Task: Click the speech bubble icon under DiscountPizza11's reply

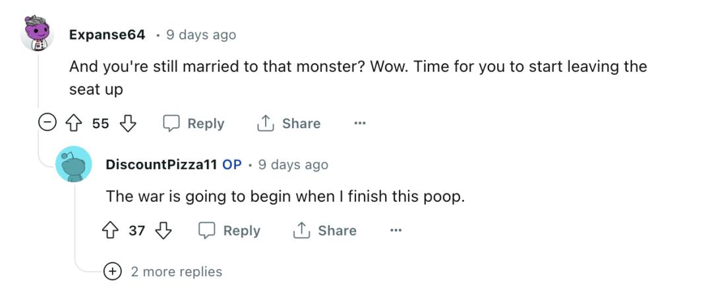Action: pyautogui.click(x=208, y=230)
